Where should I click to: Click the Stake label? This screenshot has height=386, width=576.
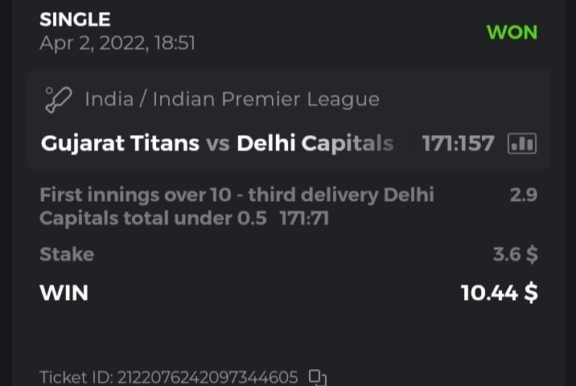click(x=67, y=254)
